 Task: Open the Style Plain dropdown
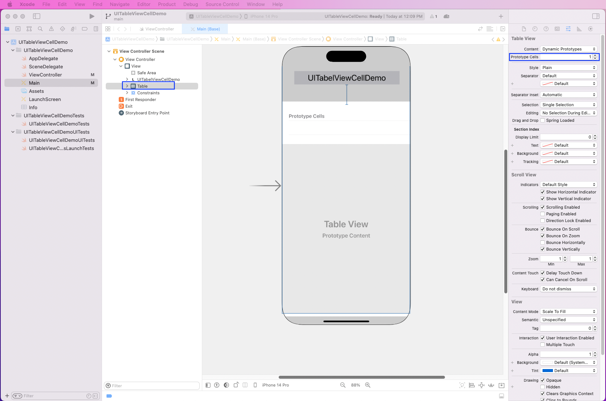coord(569,68)
